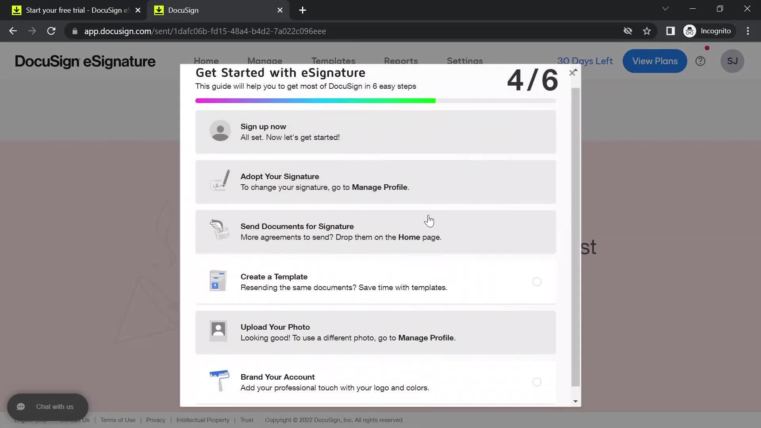Enable the Upload Your Photo completion toggle
Image resolution: width=761 pixels, height=428 pixels.
click(537, 332)
